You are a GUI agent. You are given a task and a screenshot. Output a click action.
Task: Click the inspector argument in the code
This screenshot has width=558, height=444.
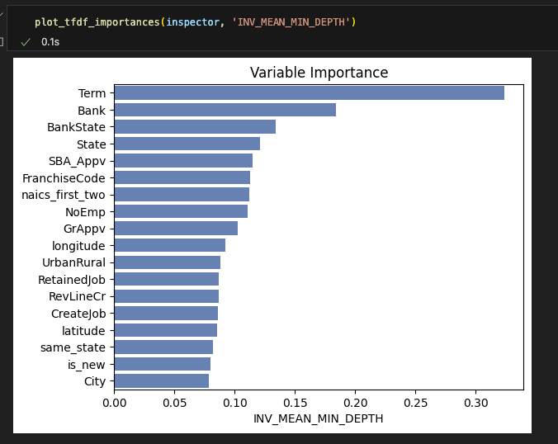[x=192, y=21]
